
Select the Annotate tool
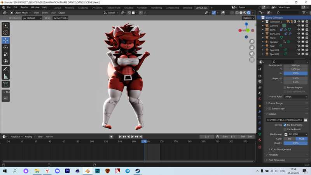click(5, 69)
